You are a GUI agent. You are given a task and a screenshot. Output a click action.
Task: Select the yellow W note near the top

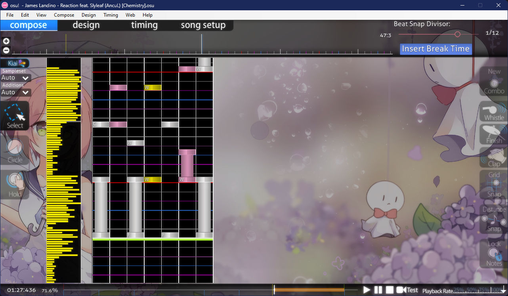pyautogui.click(x=153, y=87)
